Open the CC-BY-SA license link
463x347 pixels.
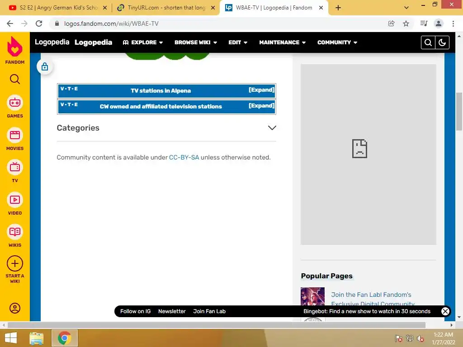pyautogui.click(x=184, y=157)
